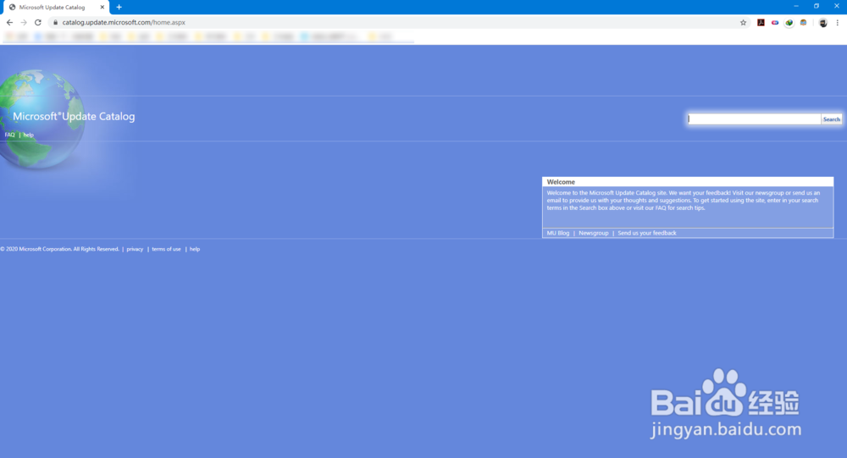This screenshot has width=847, height=458.
Task: Open a new tab with the plus button
Action: (x=119, y=7)
